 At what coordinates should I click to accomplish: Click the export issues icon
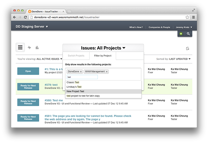point(188,49)
